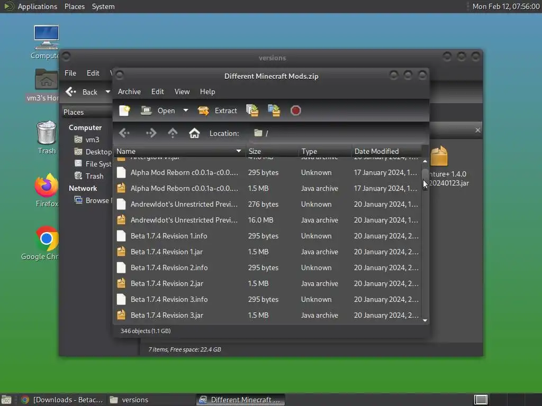The height and width of the screenshot is (406, 542).
Task: Open the Help menu
Action: click(207, 91)
